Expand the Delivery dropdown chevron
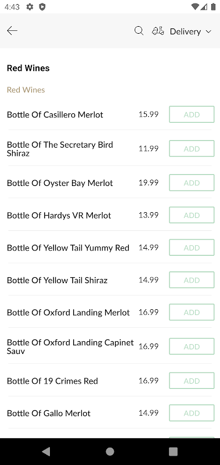220x465 pixels. [x=208, y=31]
